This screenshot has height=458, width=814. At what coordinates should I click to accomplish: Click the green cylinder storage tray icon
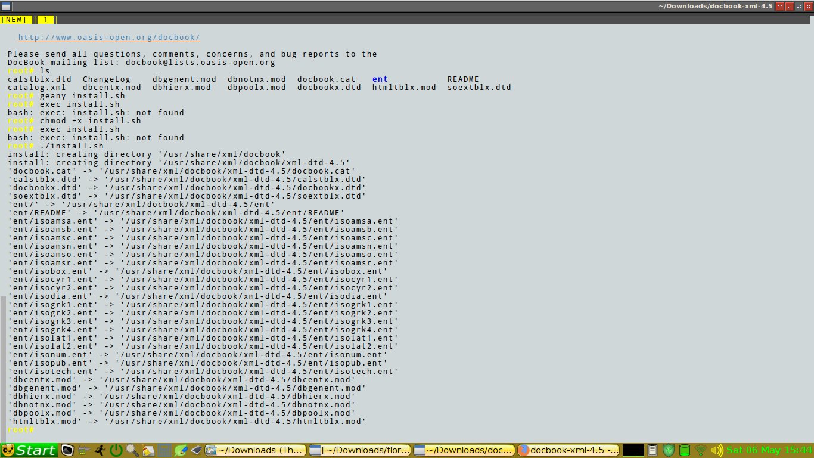coord(685,450)
